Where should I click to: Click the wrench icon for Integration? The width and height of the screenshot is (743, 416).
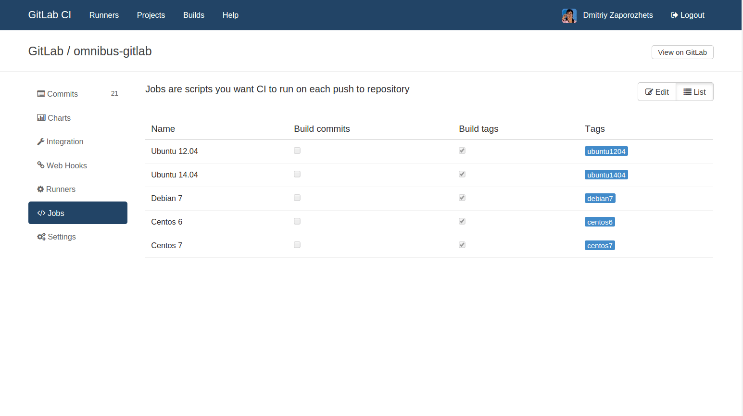pyautogui.click(x=41, y=141)
